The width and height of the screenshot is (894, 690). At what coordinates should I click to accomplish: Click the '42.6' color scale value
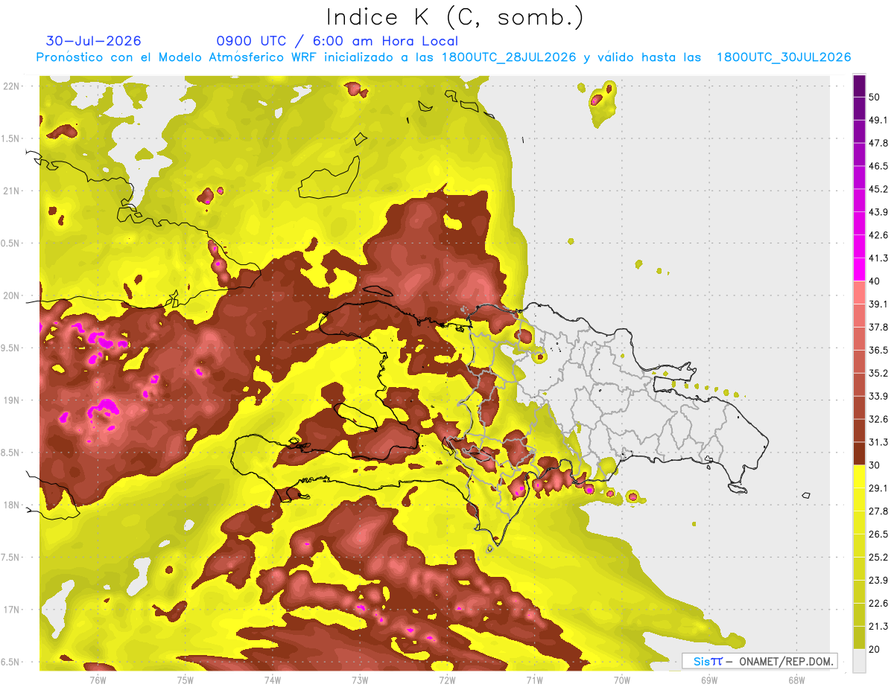(x=878, y=235)
